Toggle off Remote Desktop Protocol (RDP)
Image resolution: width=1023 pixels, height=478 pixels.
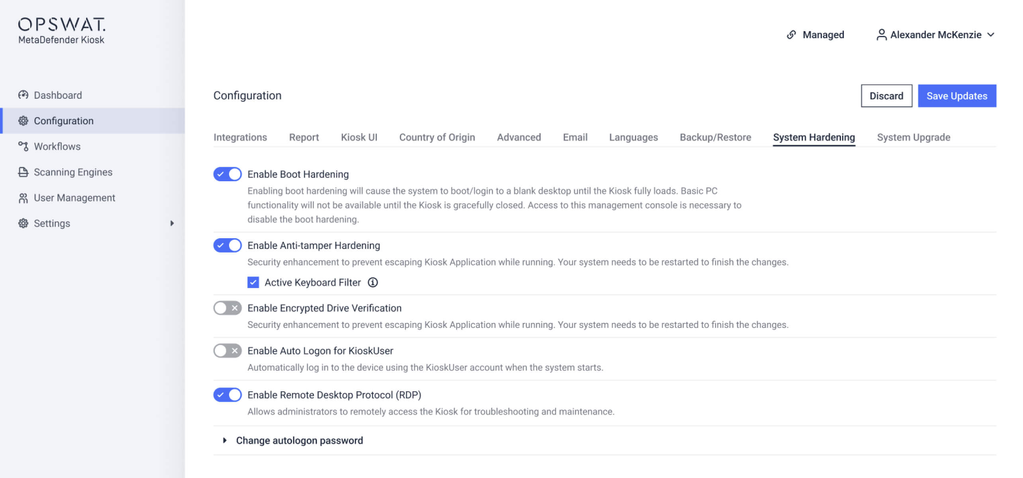(x=227, y=395)
